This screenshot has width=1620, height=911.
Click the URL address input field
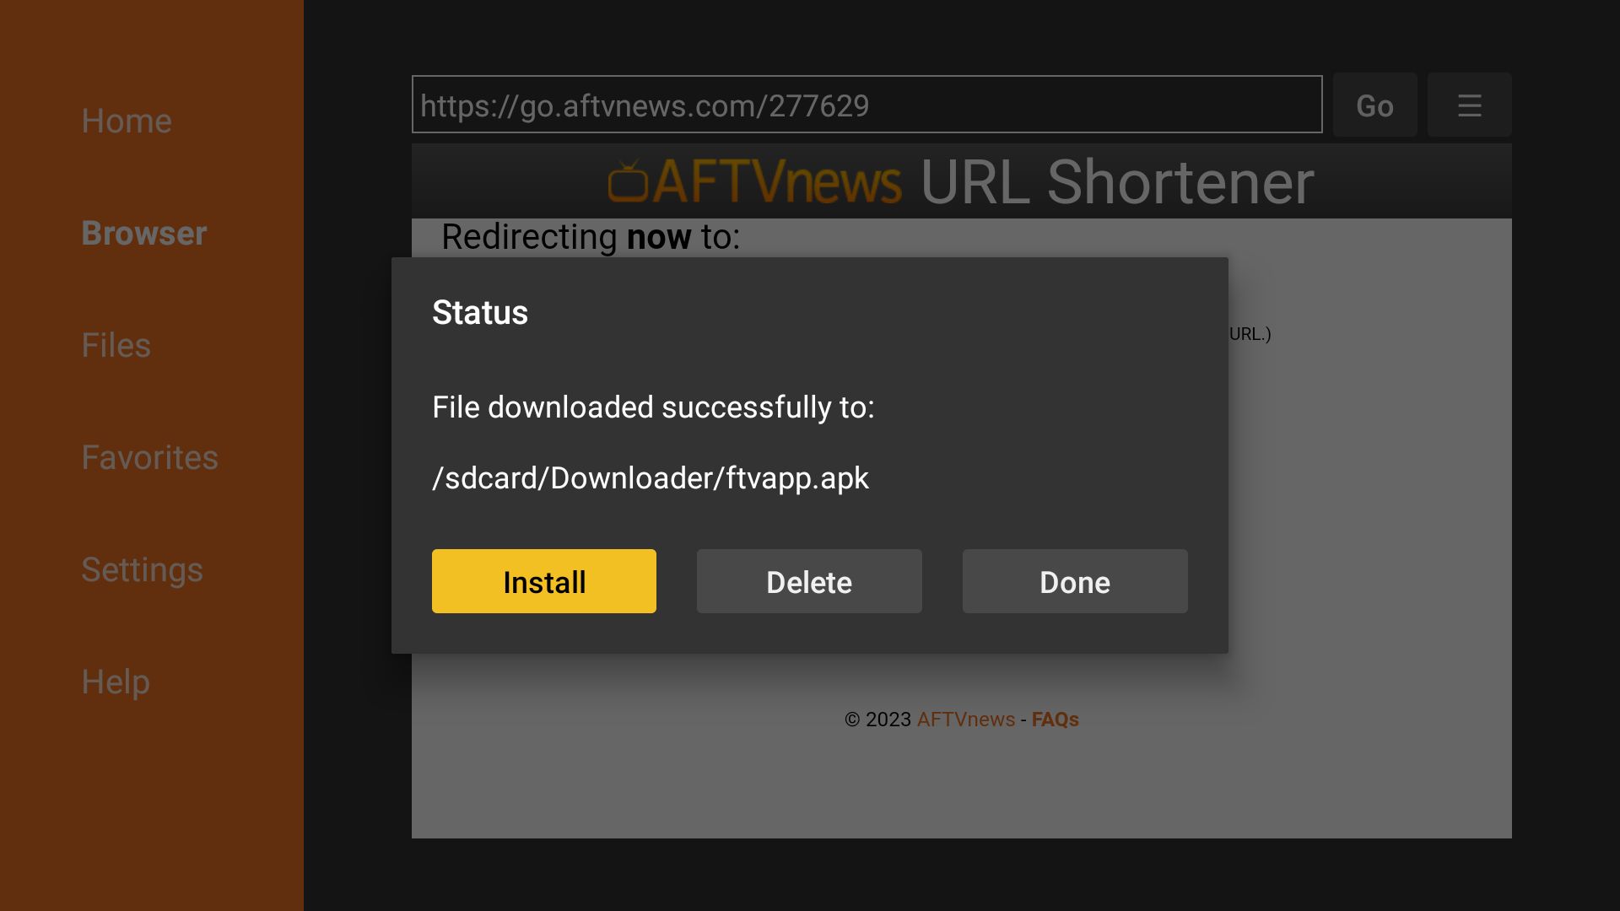click(x=866, y=105)
